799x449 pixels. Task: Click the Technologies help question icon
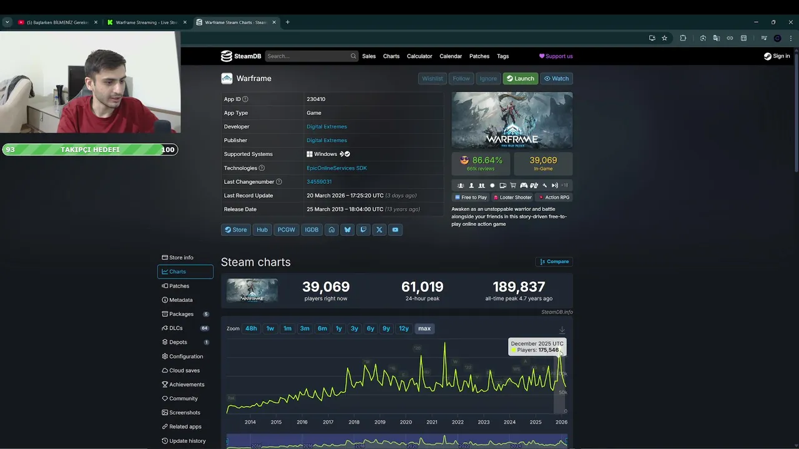(262, 168)
